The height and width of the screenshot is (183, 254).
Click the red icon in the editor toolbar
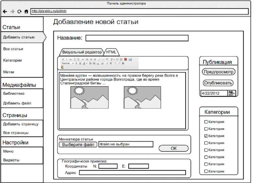(x=125, y=59)
